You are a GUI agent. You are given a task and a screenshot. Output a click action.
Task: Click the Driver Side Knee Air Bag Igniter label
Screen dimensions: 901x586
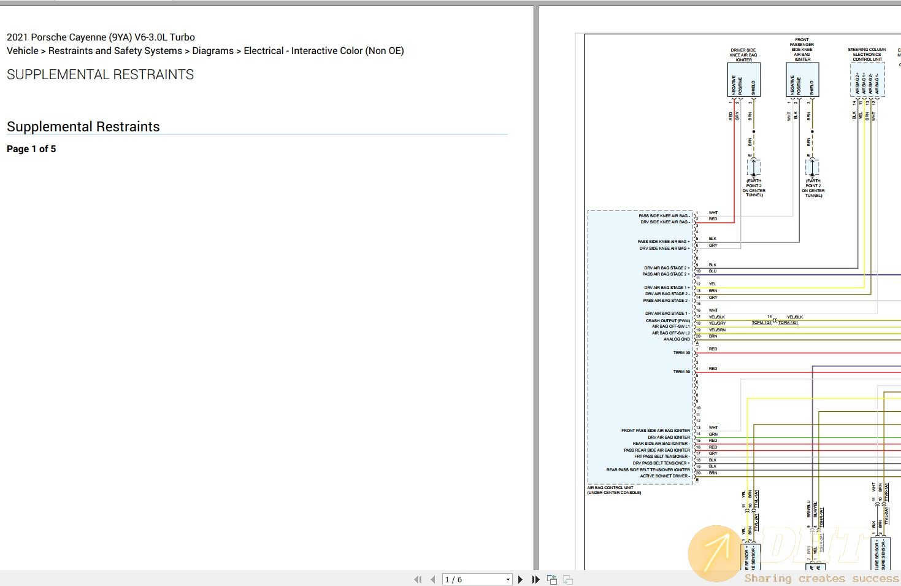743,55
